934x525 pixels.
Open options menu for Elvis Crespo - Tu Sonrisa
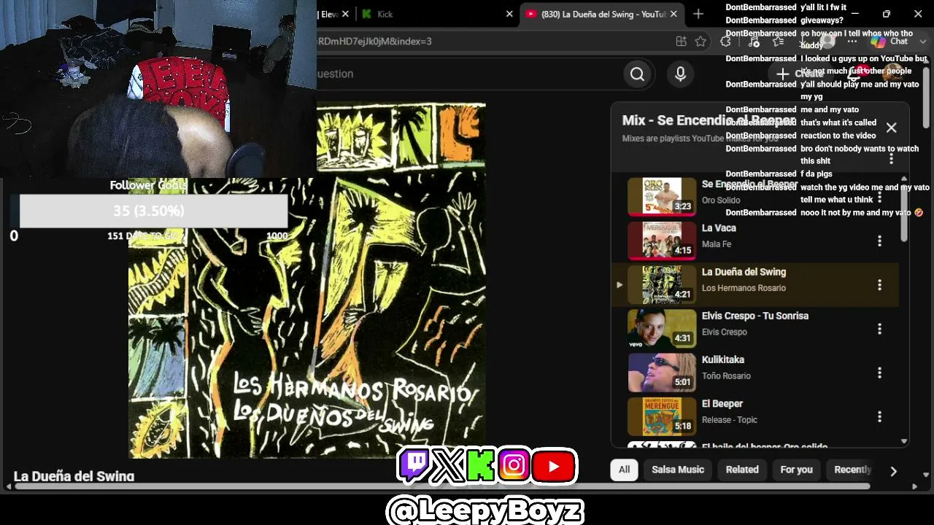pos(879,329)
